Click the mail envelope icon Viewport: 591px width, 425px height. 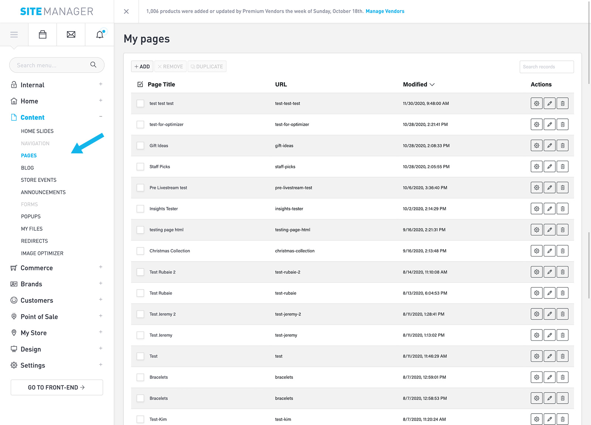[x=71, y=35]
